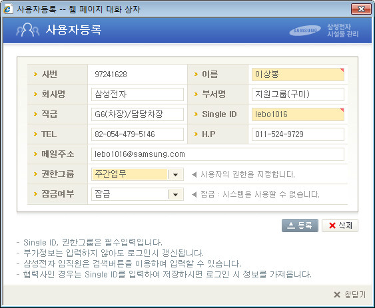375x308 pixels.
Task: Click hint text 사용자의 권한을 지정합니다.
Action: (x=248, y=174)
